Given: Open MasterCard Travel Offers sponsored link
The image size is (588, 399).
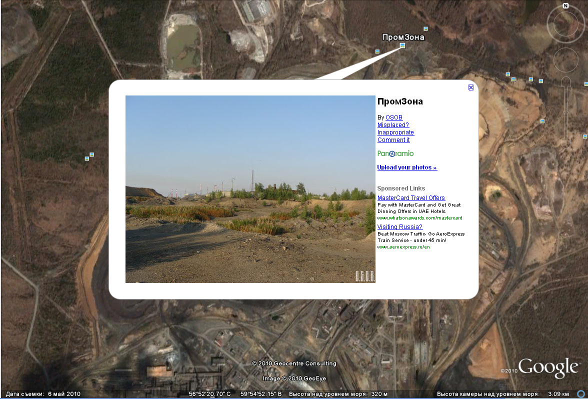Looking at the screenshot, I should click(x=411, y=197).
